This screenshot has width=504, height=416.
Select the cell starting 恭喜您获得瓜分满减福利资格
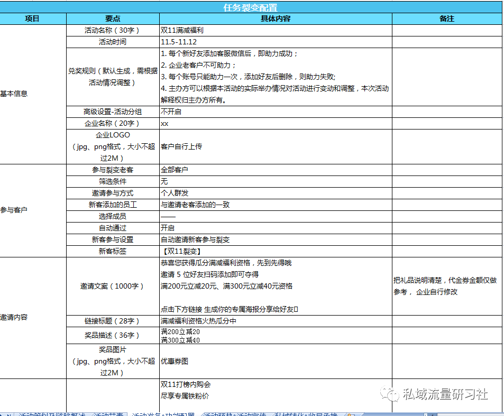coord(276,286)
